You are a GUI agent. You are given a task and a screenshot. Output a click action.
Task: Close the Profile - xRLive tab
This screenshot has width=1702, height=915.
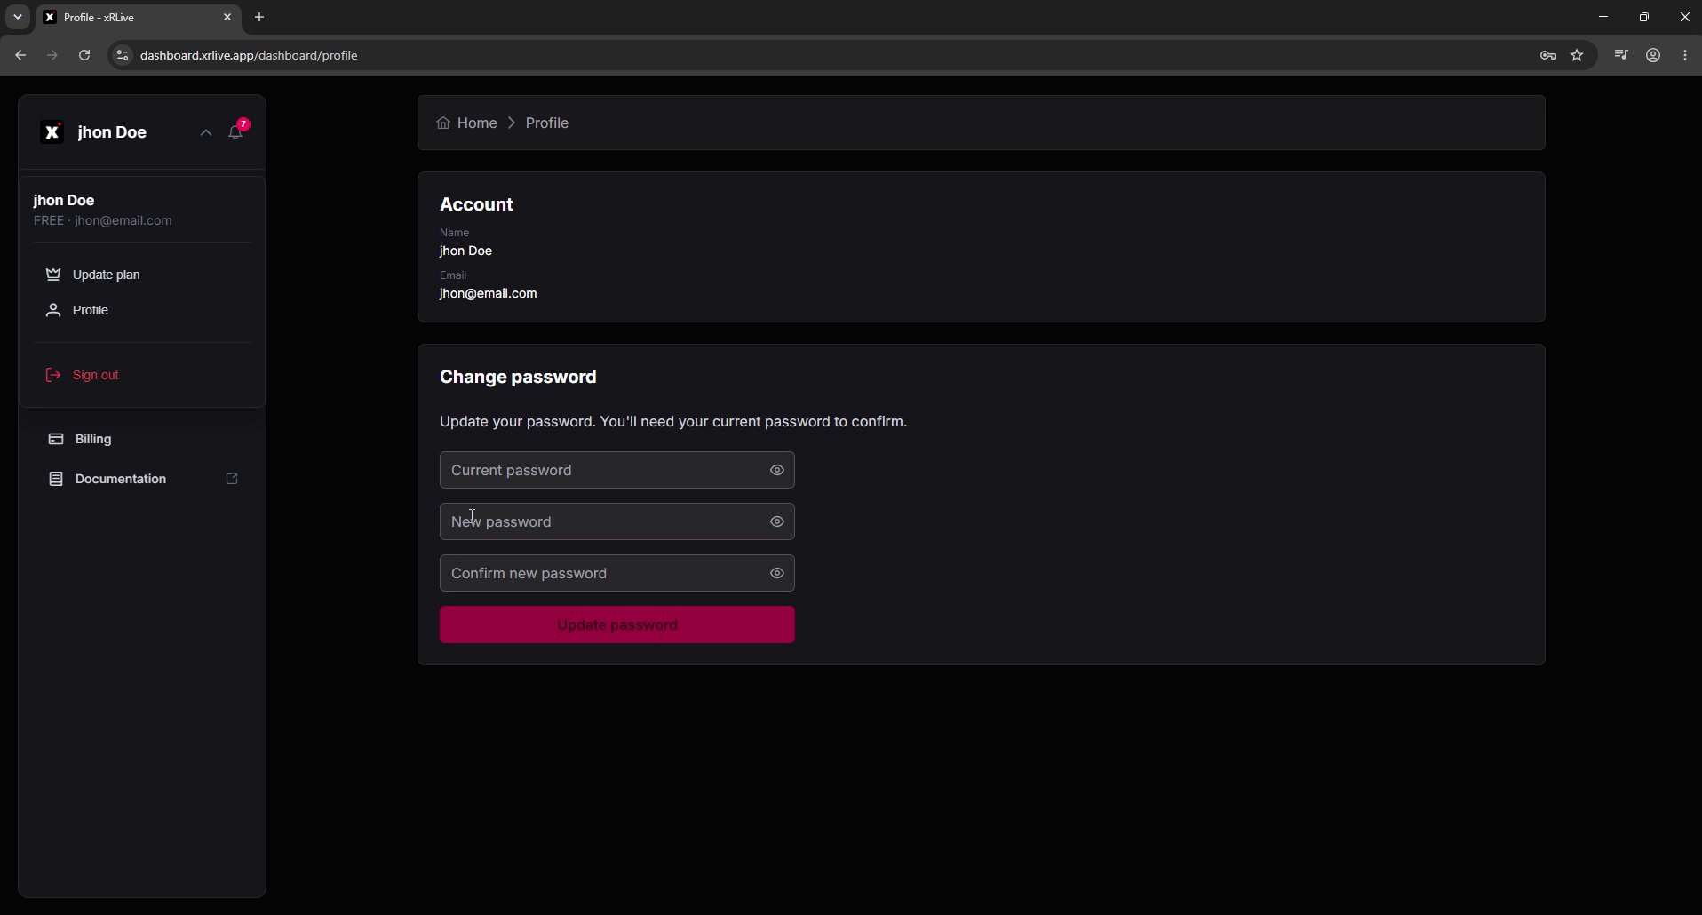click(x=227, y=17)
